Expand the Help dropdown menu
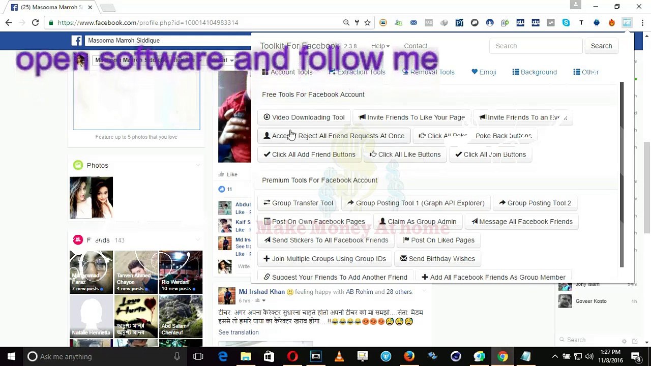This screenshot has height=366, width=651. pos(380,46)
